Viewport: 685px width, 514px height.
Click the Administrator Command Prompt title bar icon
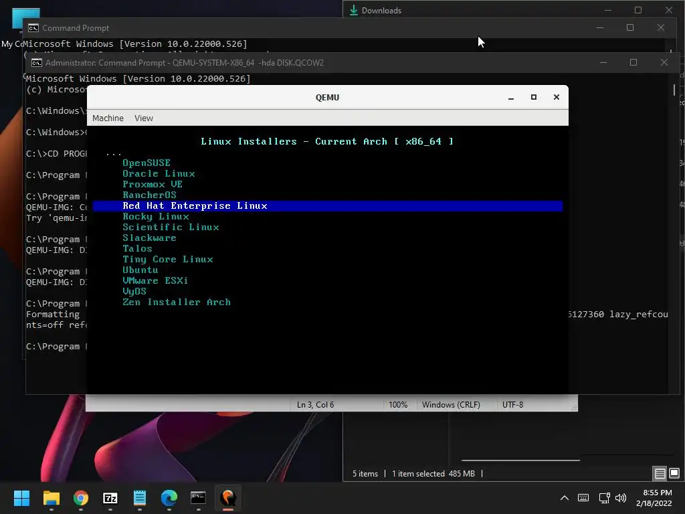(37, 63)
